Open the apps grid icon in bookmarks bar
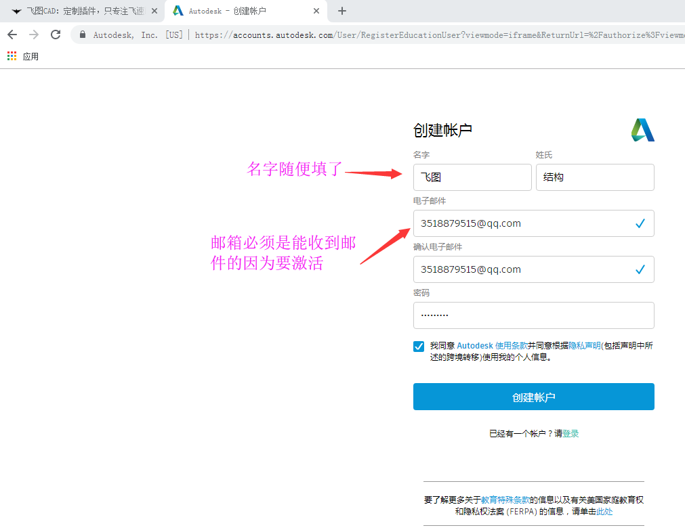Viewport: 685px width, 532px height. click(x=12, y=56)
